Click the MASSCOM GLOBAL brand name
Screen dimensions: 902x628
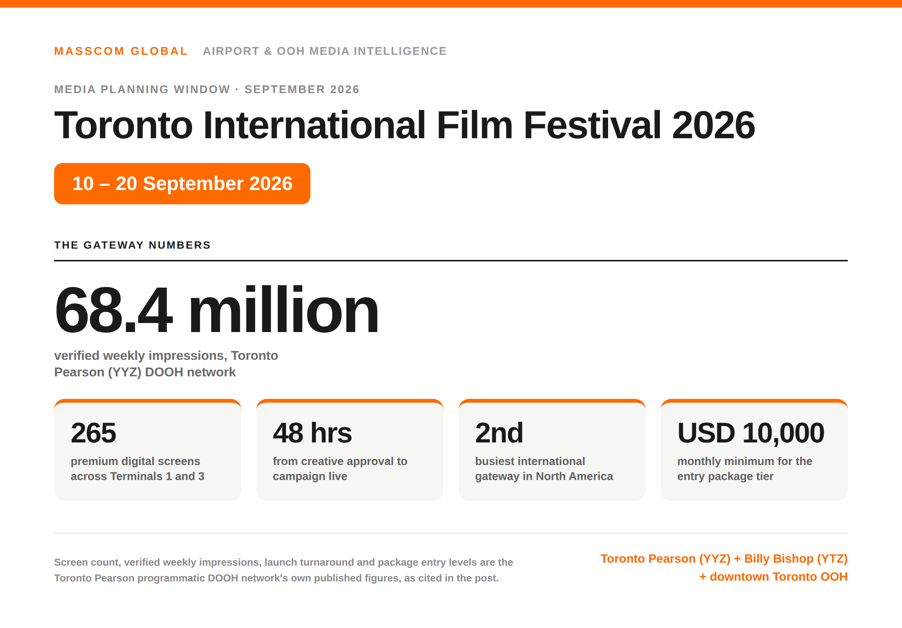point(121,51)
